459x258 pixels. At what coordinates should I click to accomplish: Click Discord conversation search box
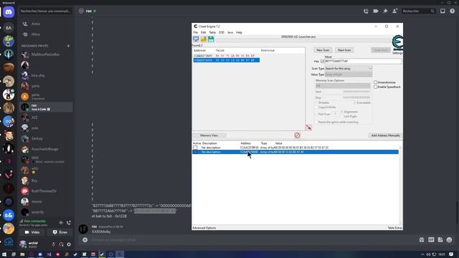(x=46, y=11)
